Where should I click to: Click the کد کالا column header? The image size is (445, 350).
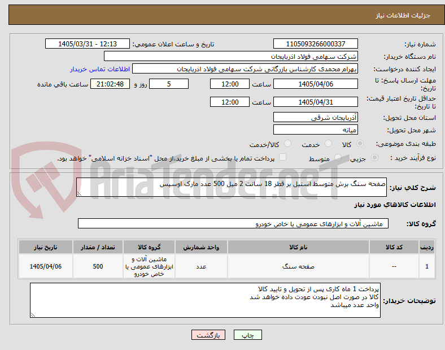pyautogui.click(x=394, y=247)
